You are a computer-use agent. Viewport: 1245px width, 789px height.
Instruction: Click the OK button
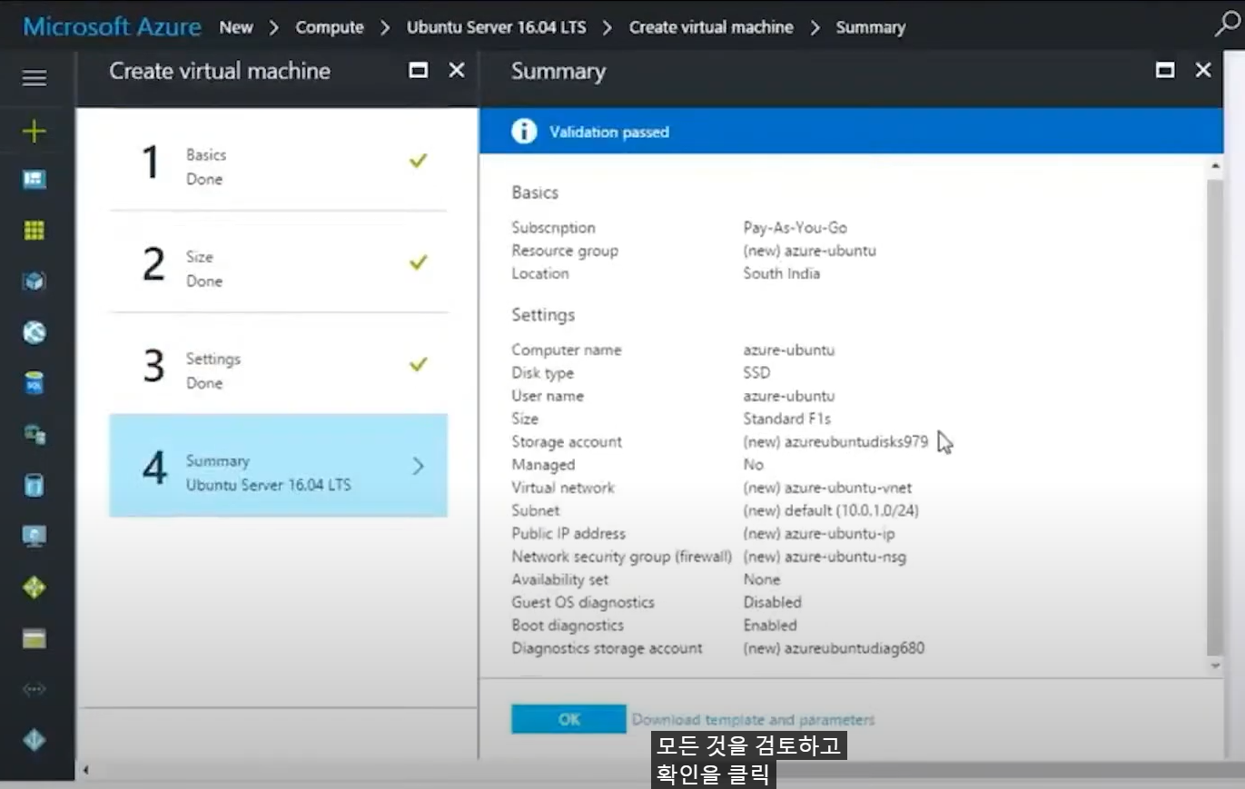pos(568,719)
